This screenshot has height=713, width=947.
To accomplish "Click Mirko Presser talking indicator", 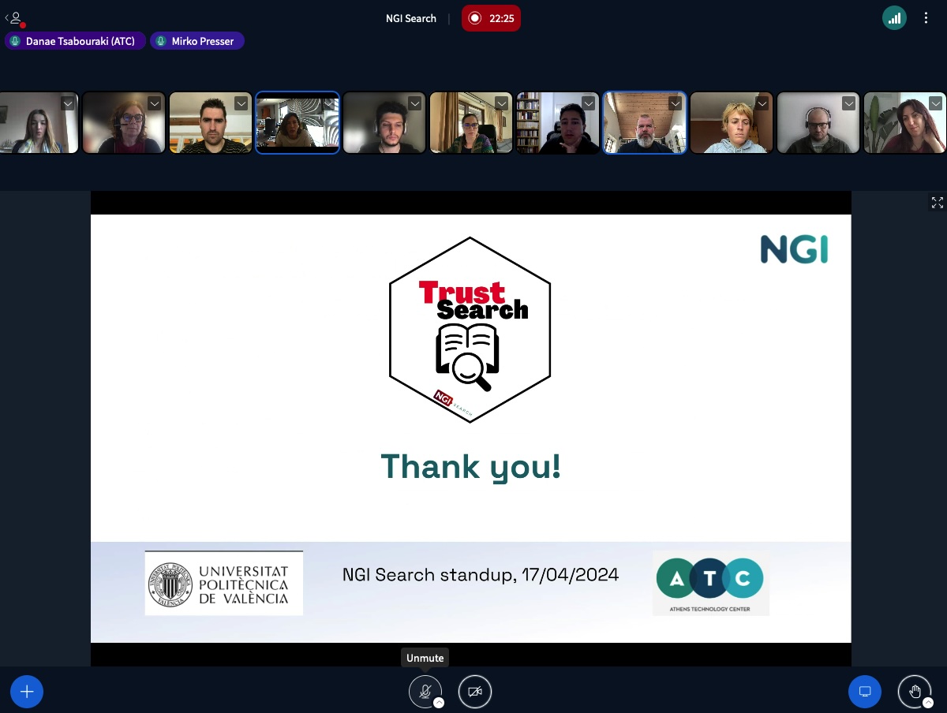I will 197,41.
